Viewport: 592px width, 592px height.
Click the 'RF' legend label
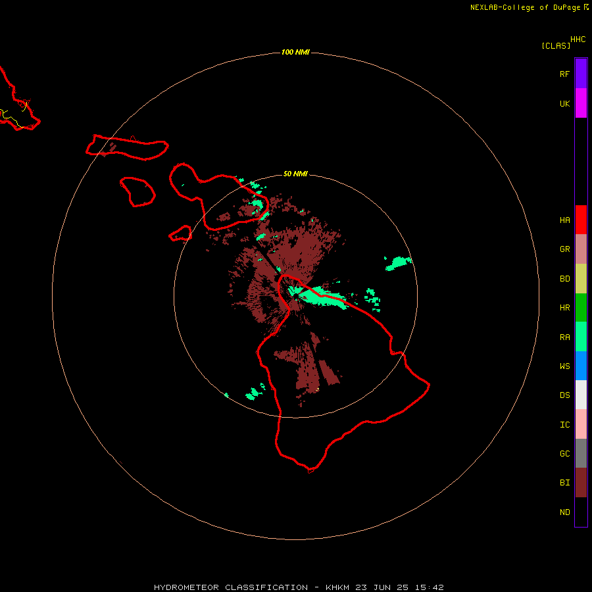[564, 74]
